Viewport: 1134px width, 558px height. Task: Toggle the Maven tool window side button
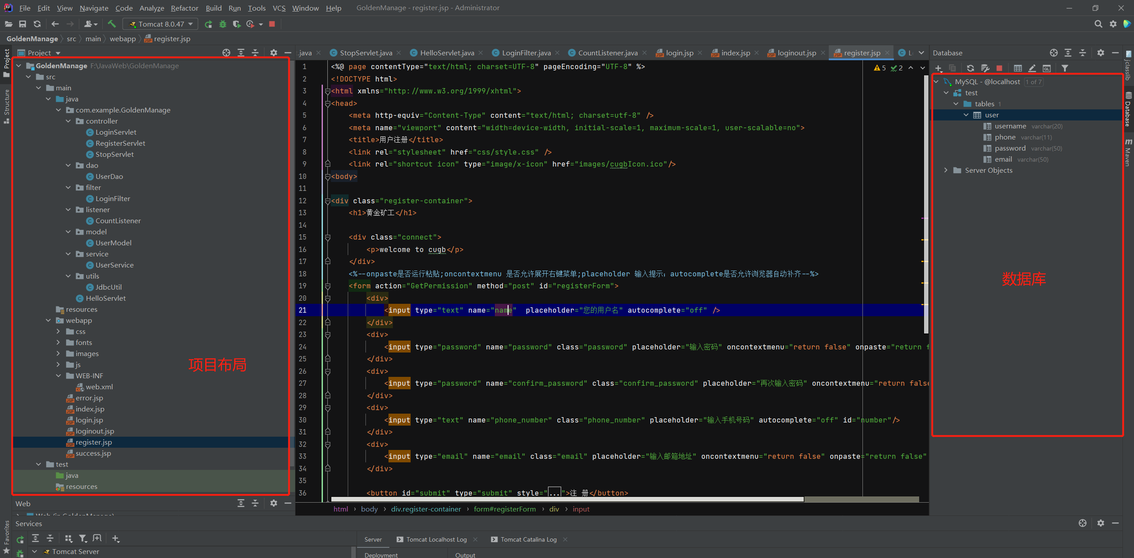tap(1128, 153)
